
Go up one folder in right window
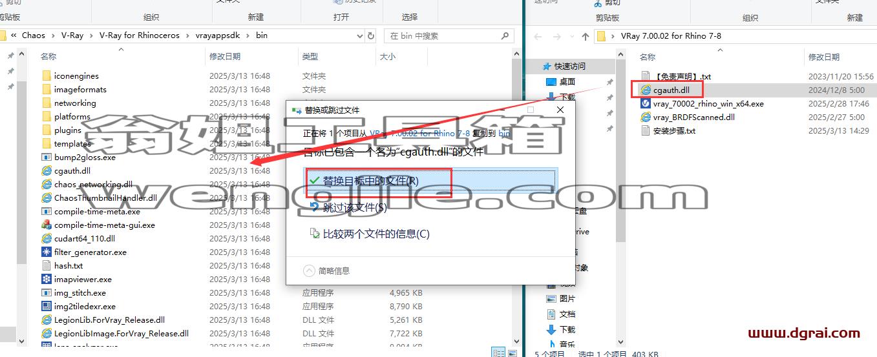(x=585, y=36)
